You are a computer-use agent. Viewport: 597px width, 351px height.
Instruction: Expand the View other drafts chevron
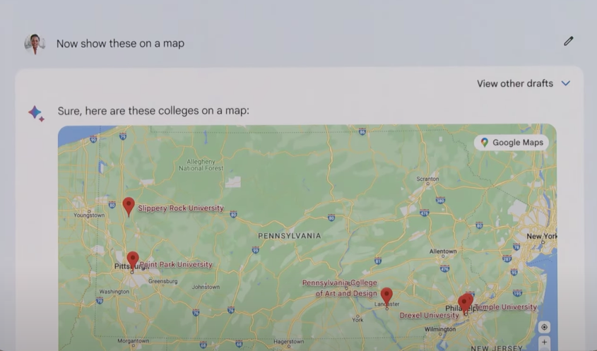click(x=566, y=83)
